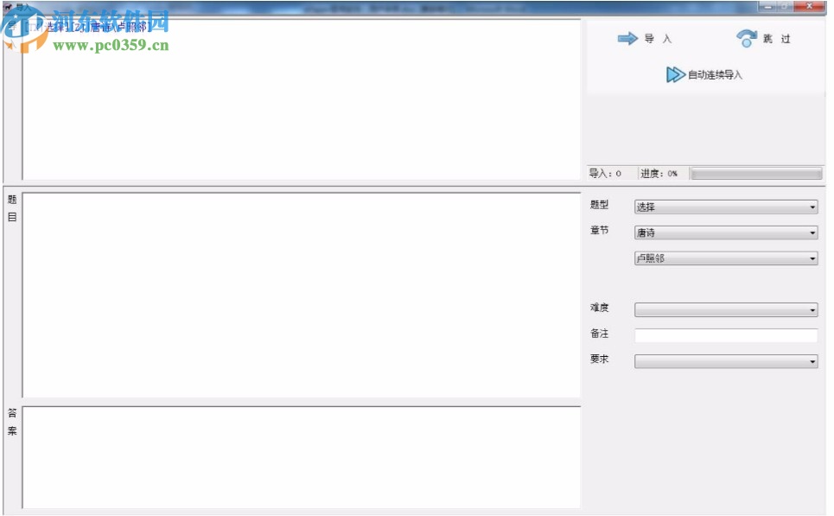Screen dimensions: 834x516
Task: Open the 要求 requirement dropdown
Action: click(x=725, y=361)
